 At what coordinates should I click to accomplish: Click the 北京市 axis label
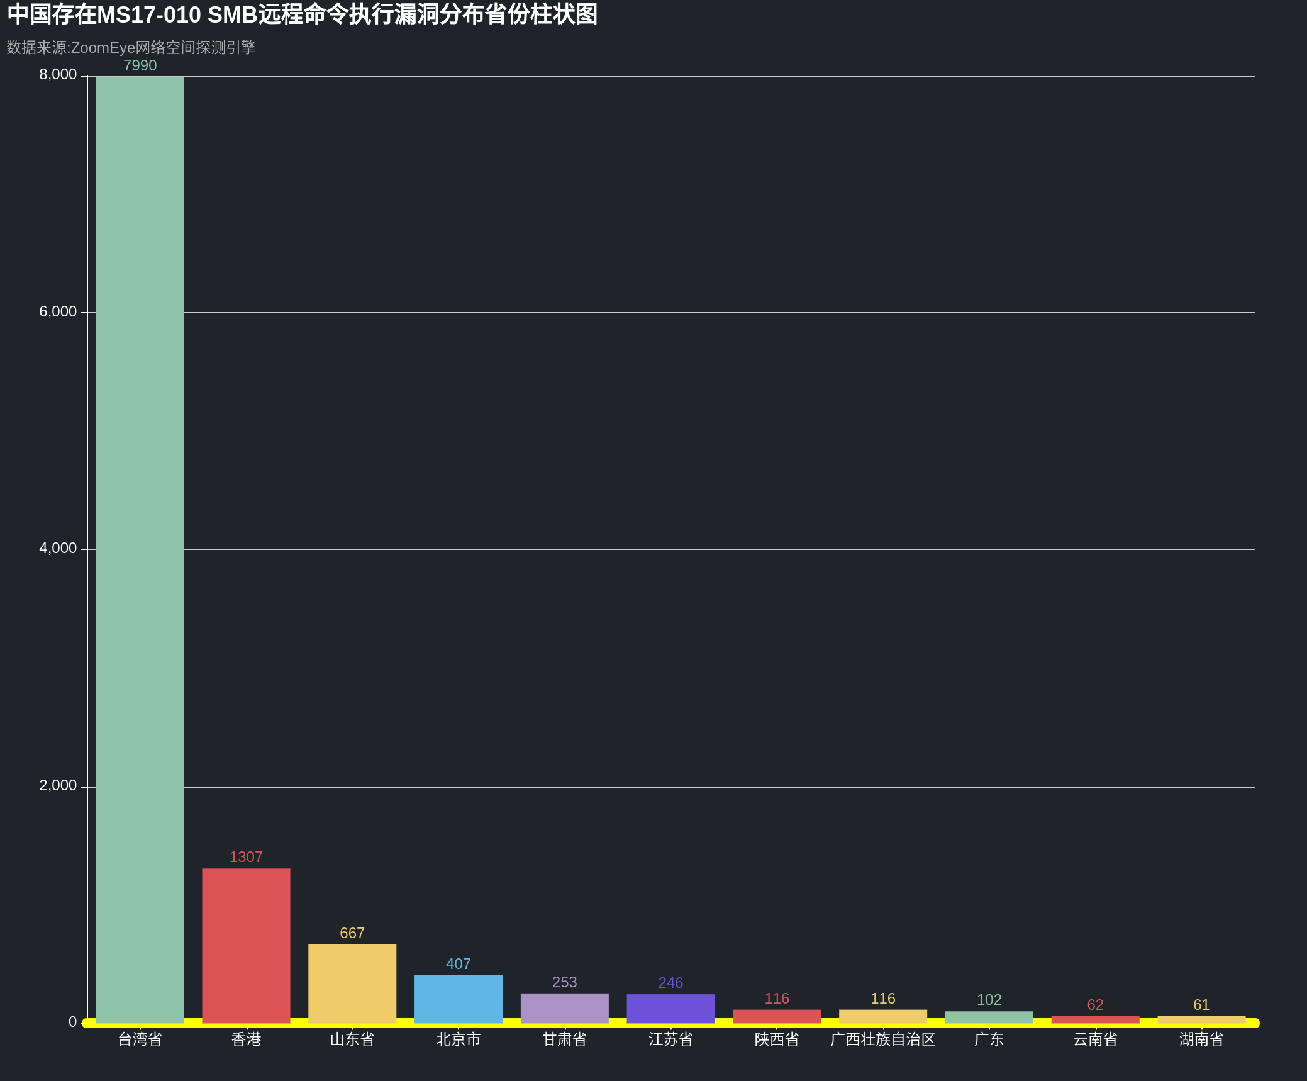click(x=459, y=1039)
